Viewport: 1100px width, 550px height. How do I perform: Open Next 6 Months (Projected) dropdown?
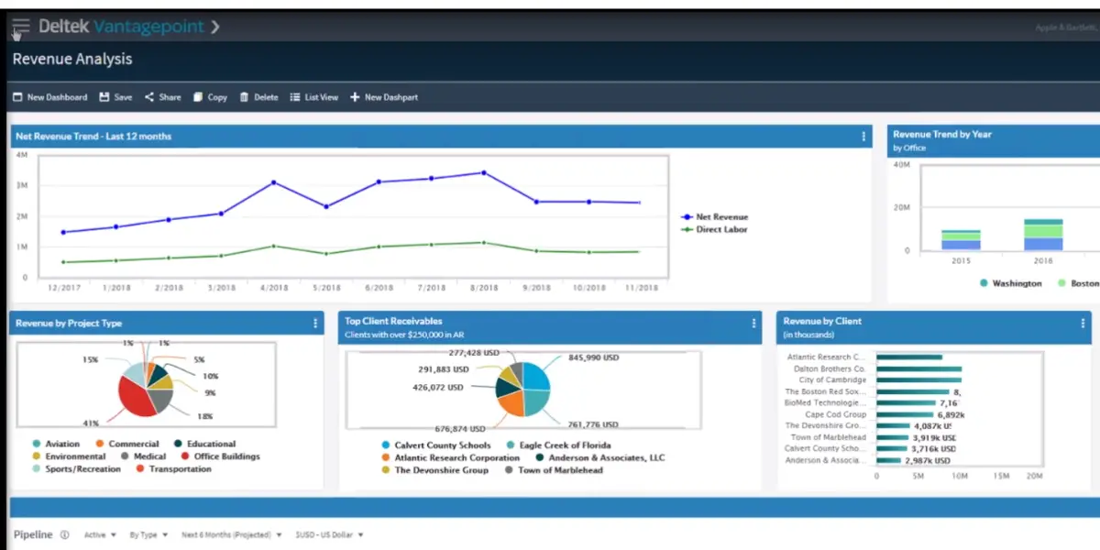[x=233, y=534]
